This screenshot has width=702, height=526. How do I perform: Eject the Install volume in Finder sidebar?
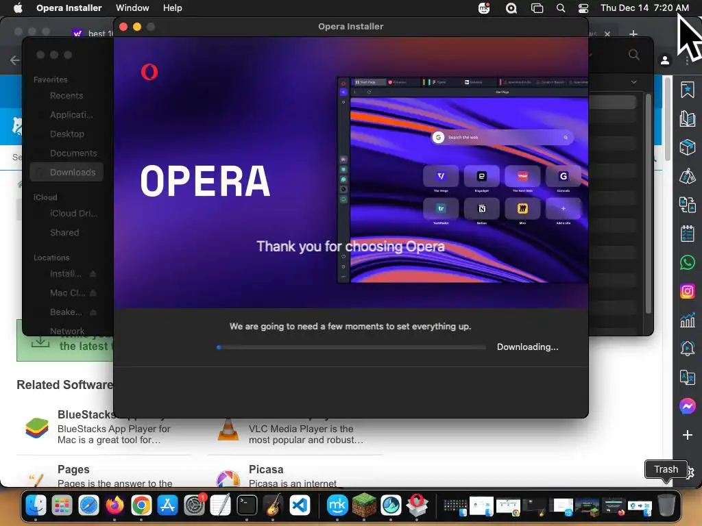click(93, 274)
